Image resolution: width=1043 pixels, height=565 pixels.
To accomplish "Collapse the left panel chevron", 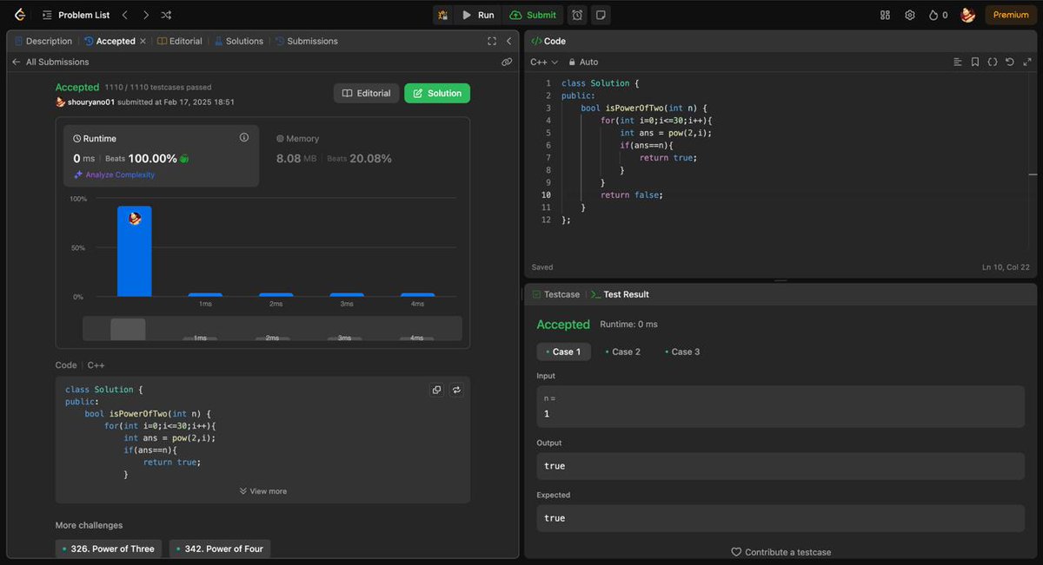I will pos(509,41).
